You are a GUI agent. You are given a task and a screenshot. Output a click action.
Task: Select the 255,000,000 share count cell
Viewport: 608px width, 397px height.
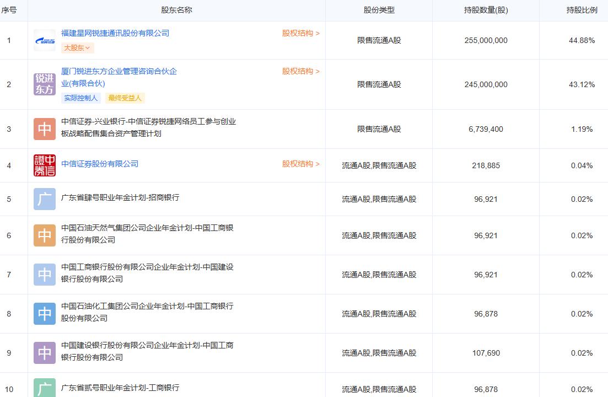tap(486, 40)
